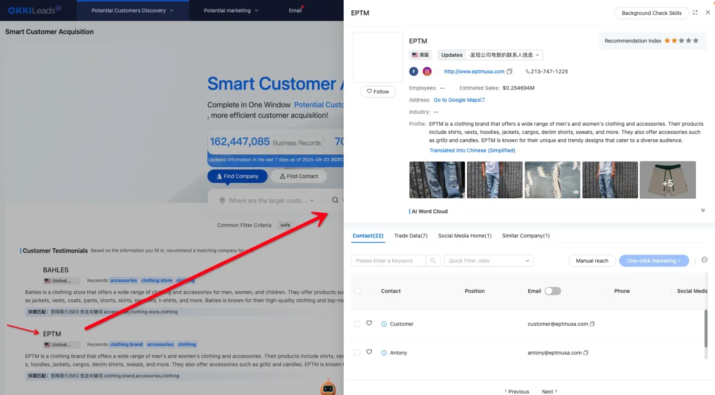Open the more options icon beside One-click marketing
Screen dimensions: 715x395
tap(705, 260)
